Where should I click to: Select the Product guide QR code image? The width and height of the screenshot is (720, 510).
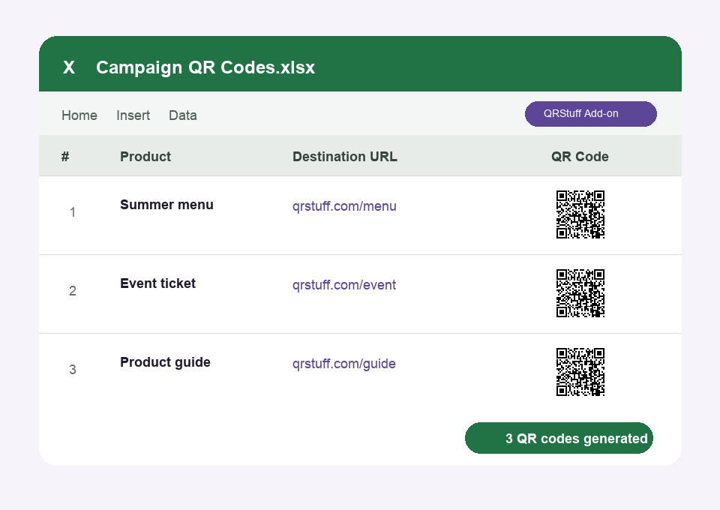coord(580,372)
